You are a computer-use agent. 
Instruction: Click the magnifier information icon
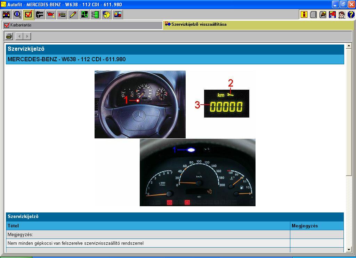pyautogui.click(x=17, y=15)
